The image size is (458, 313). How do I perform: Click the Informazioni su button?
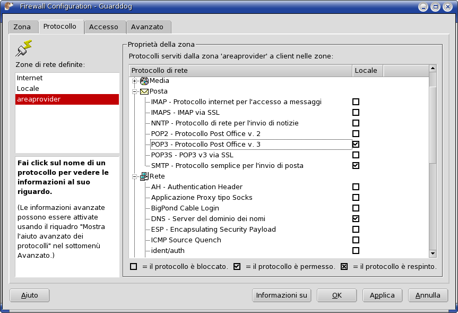281,295
